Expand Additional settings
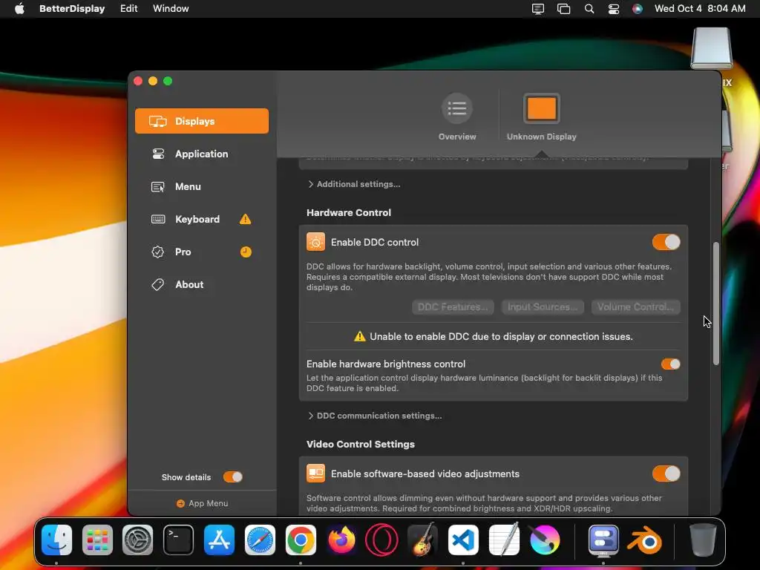760x570 pixels. [354, 184]
